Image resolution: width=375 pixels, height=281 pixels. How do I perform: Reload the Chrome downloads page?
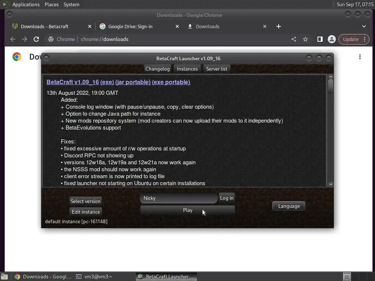[x=36, y=39]
